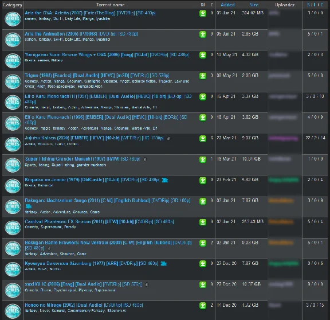This screenshot has height=320, width=330.
Task: Click category icon beside Carnival Phantasm
Action: 13,228
